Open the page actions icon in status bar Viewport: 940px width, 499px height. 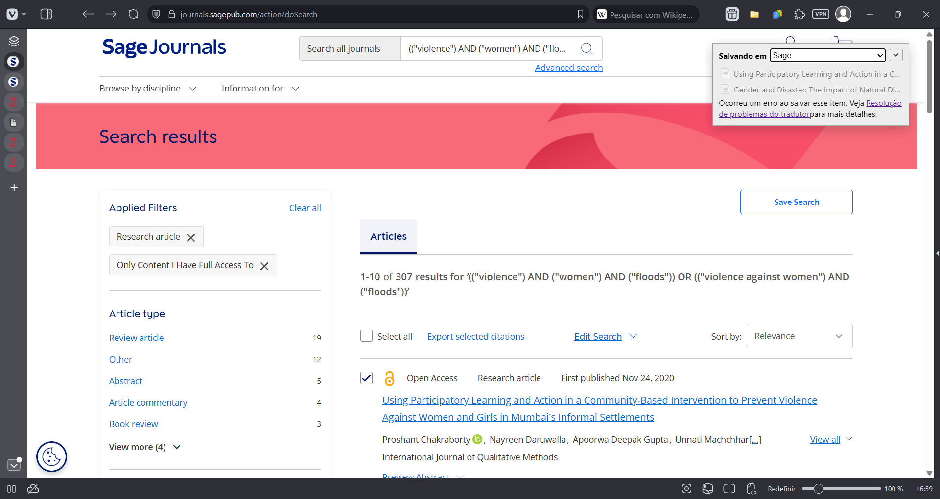pos(751,489)
